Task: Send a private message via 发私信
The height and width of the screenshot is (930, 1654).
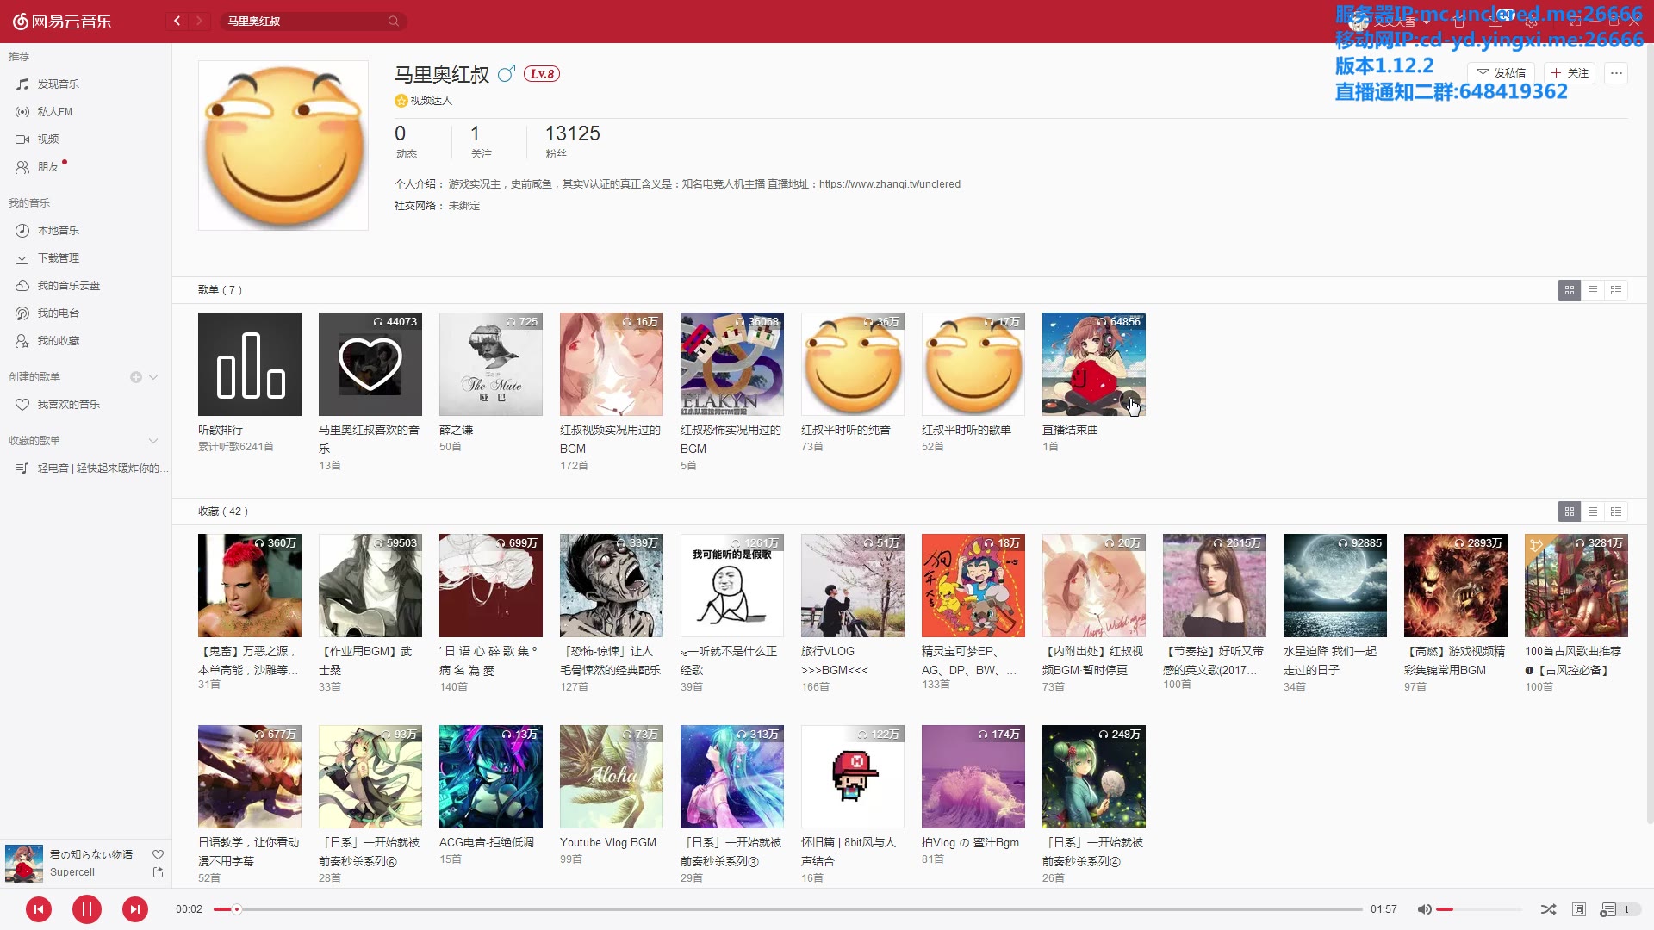Action: [x=1502, y=73]
